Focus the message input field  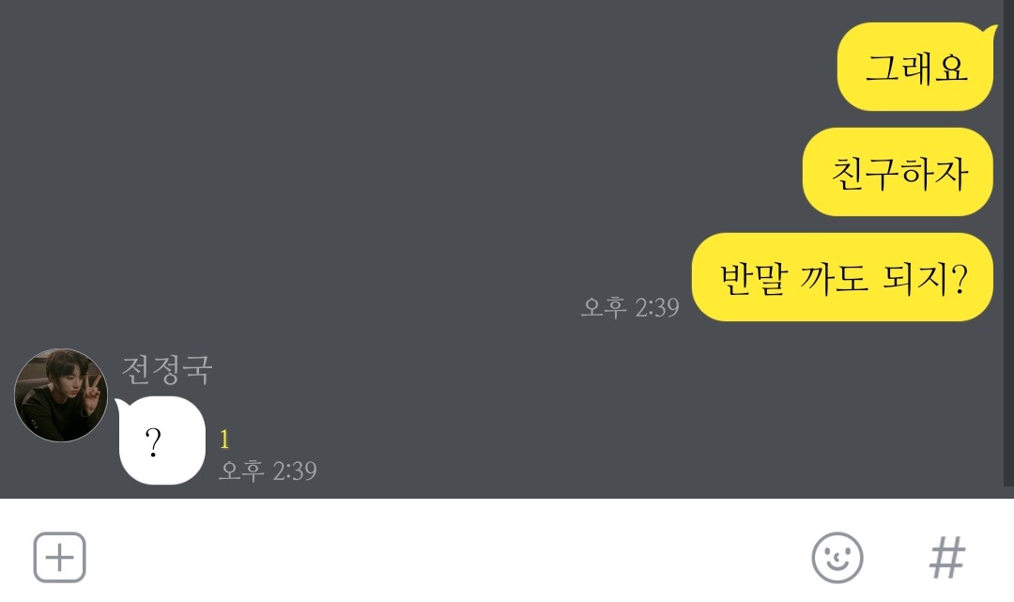pos(446,557)
